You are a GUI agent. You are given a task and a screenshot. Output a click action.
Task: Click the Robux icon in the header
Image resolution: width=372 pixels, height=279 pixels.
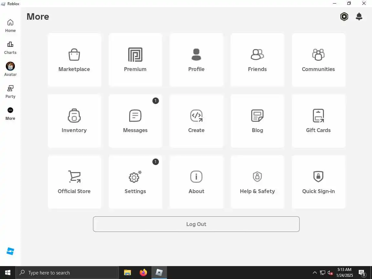click(344, 16)
